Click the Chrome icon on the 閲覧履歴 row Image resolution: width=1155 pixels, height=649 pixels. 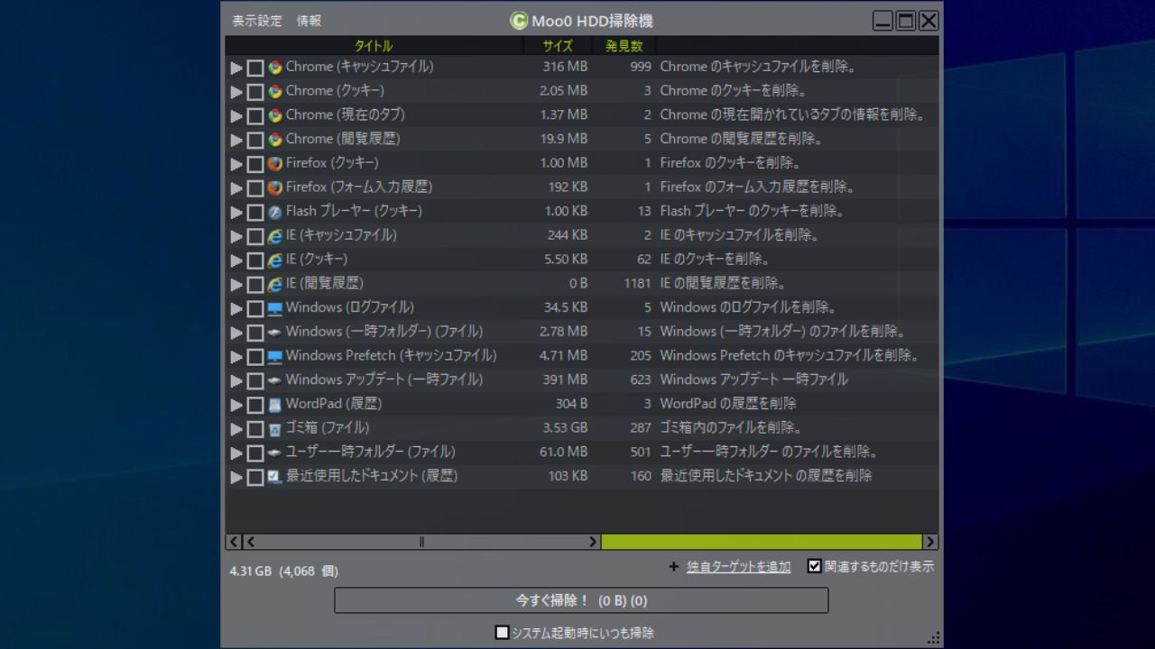(275, 140)
